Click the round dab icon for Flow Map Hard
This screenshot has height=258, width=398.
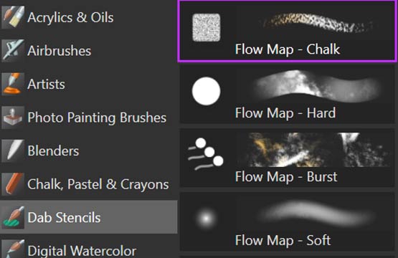click(206, 91)
